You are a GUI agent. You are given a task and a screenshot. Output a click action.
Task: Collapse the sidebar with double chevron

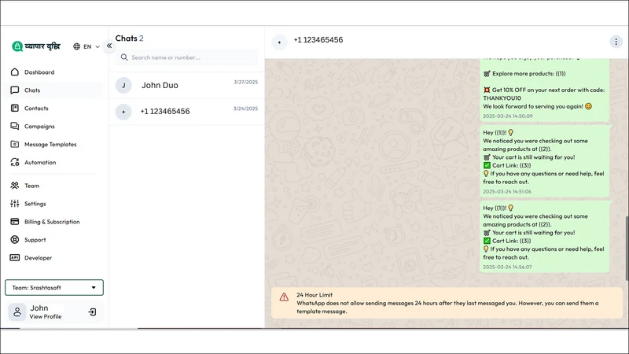tap(109, 46)
